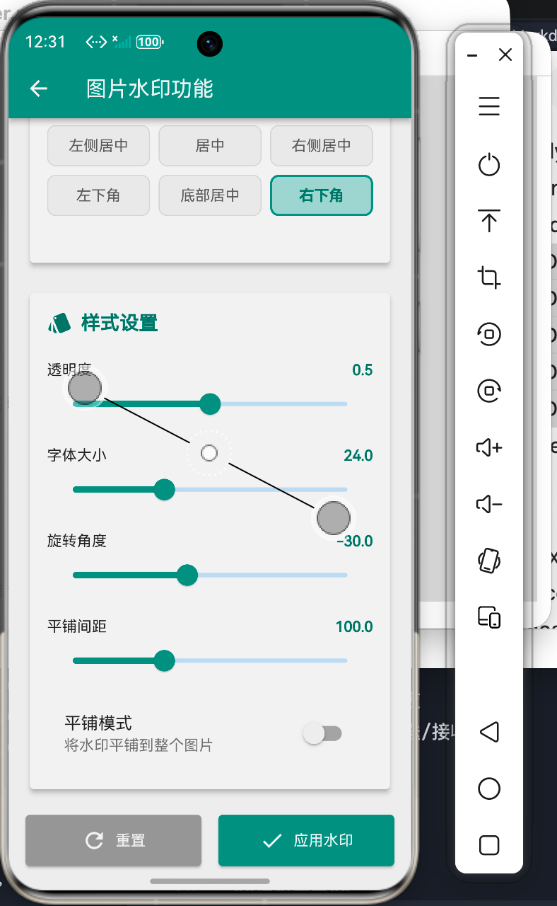557x906 pixels.
Task: Rotate the device clockwise
Action: tap(489, 391)
